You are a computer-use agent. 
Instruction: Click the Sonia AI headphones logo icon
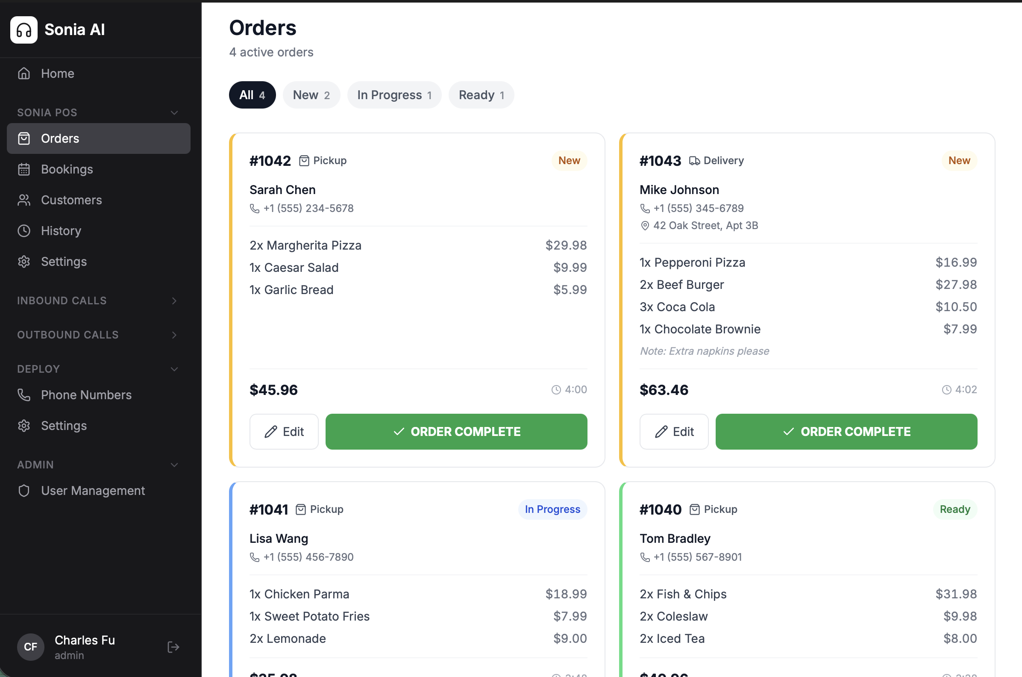(24, 30)
